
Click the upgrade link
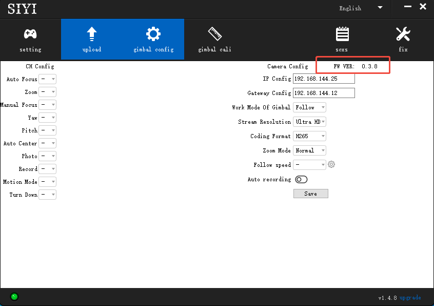[x=410, y=298]
